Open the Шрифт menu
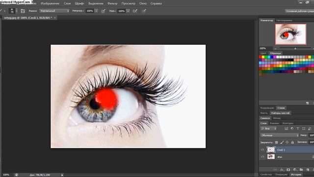314x177 pixels. click(79, 3)
